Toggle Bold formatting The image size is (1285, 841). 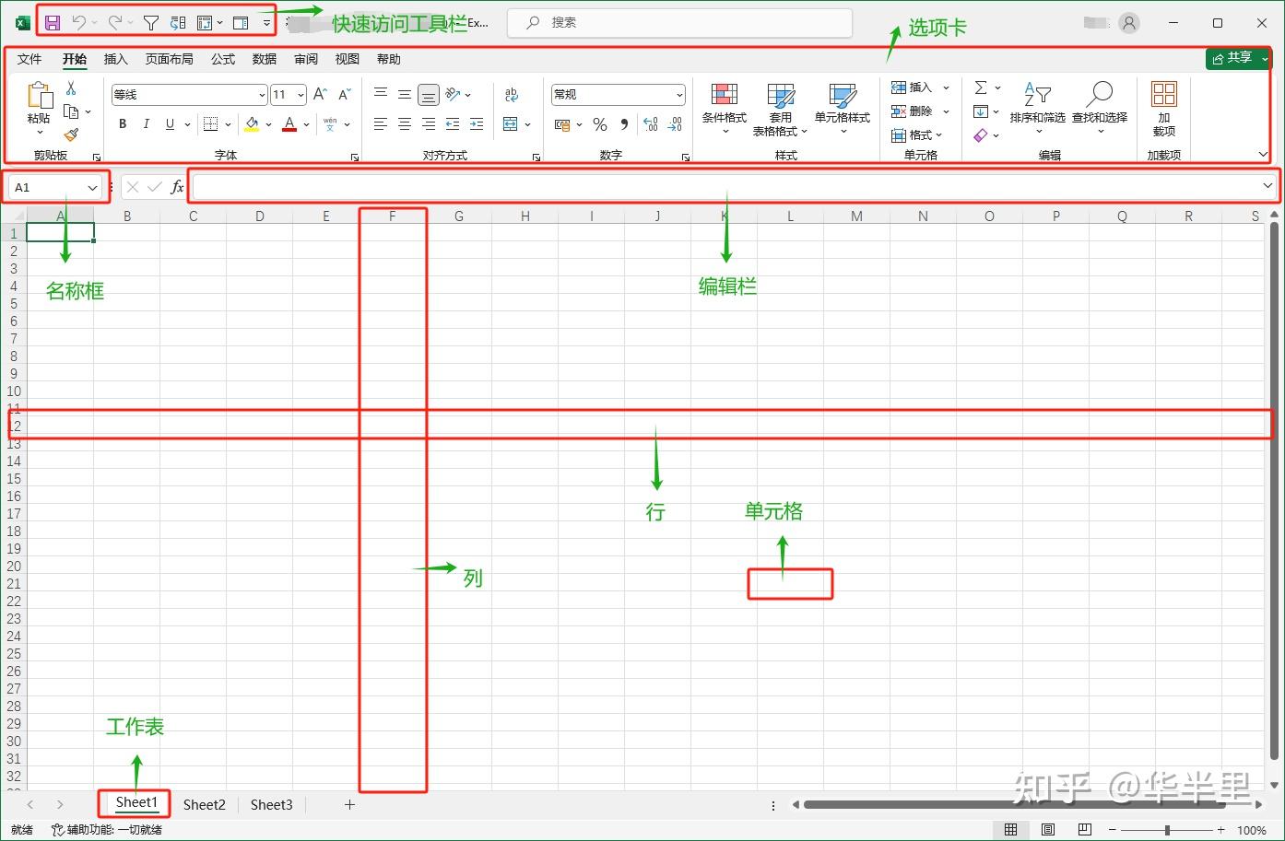[123, 123]
